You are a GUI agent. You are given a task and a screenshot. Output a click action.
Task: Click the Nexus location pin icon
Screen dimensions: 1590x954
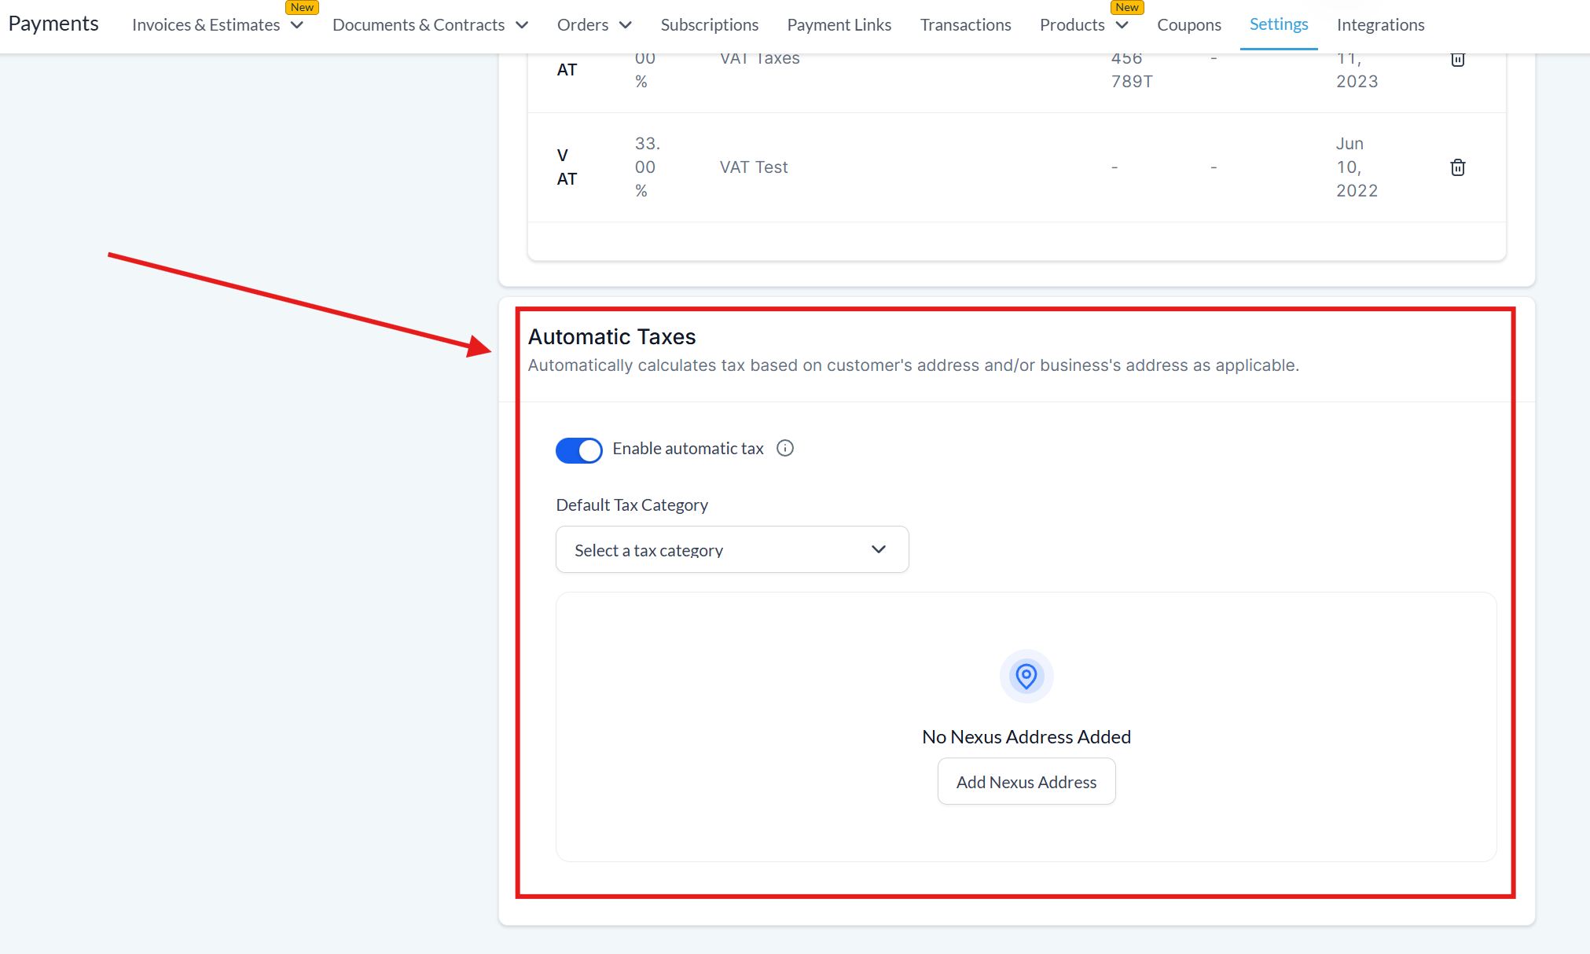1026,676
